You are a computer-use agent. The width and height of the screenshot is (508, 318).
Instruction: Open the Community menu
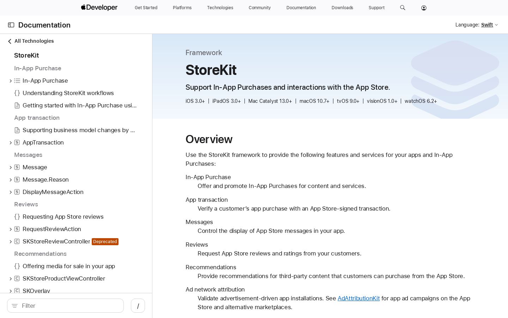coord(260,8)
